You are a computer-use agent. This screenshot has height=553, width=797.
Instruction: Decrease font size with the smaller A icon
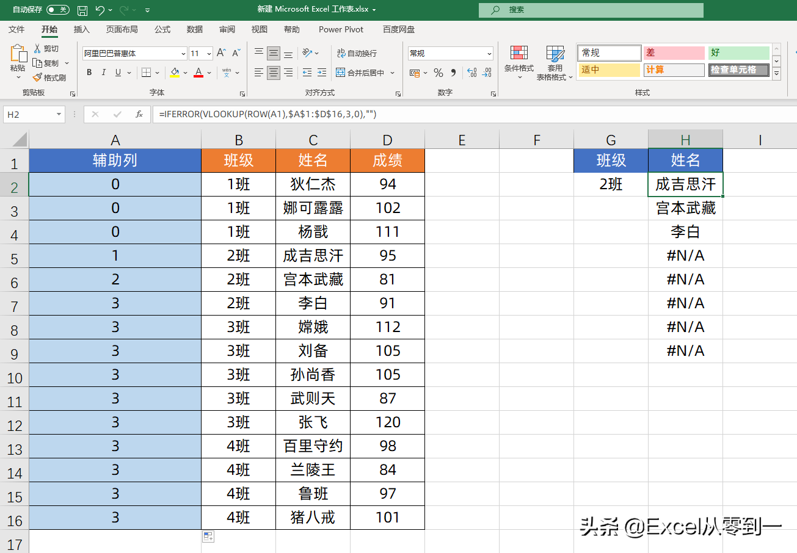236,53
